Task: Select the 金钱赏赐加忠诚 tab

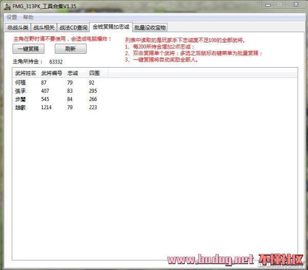Action: pyautogui.click(x=111, y=27)
